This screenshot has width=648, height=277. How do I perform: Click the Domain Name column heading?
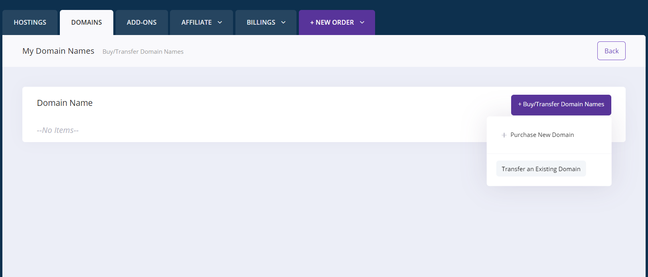click(65, 103)
